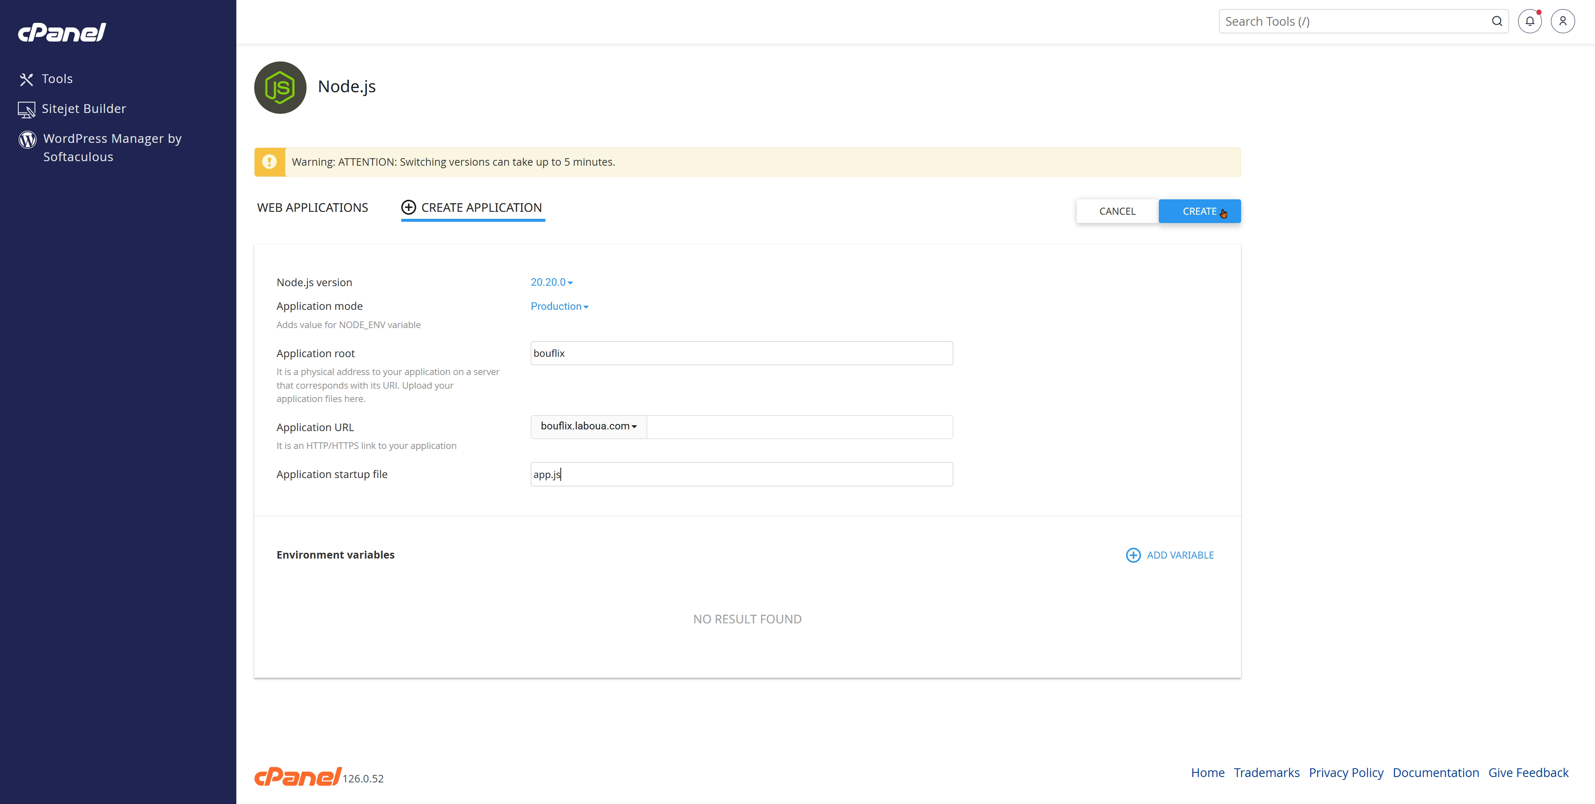Image resolution: width=1595 pixels, height=804 pixels.
Task: Open the bouflix.laboua.com domain dropdown
Action: coord(588,427)
